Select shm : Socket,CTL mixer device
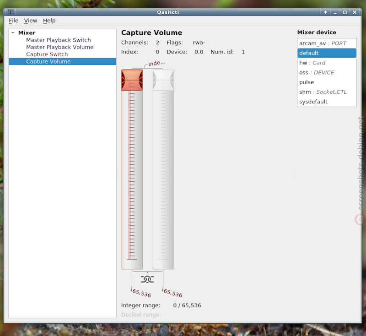This screenshot has height=336, width=366. pos(327,92)
